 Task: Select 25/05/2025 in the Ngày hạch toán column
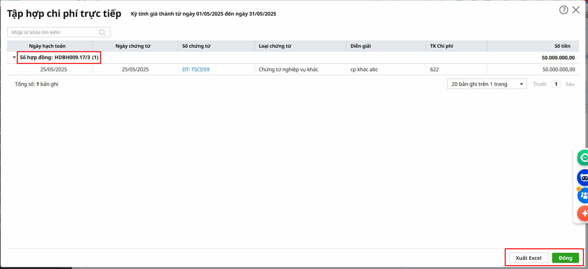(x=54, y=69)
